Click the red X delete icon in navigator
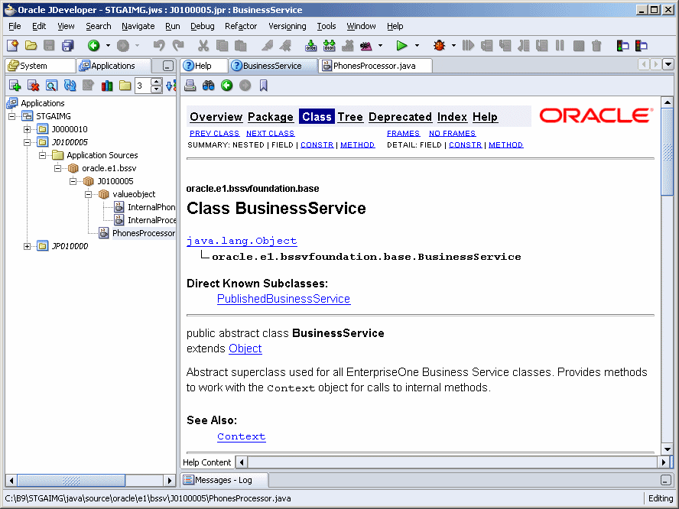This screenshot has width=679, height=509. coord(33,86)
